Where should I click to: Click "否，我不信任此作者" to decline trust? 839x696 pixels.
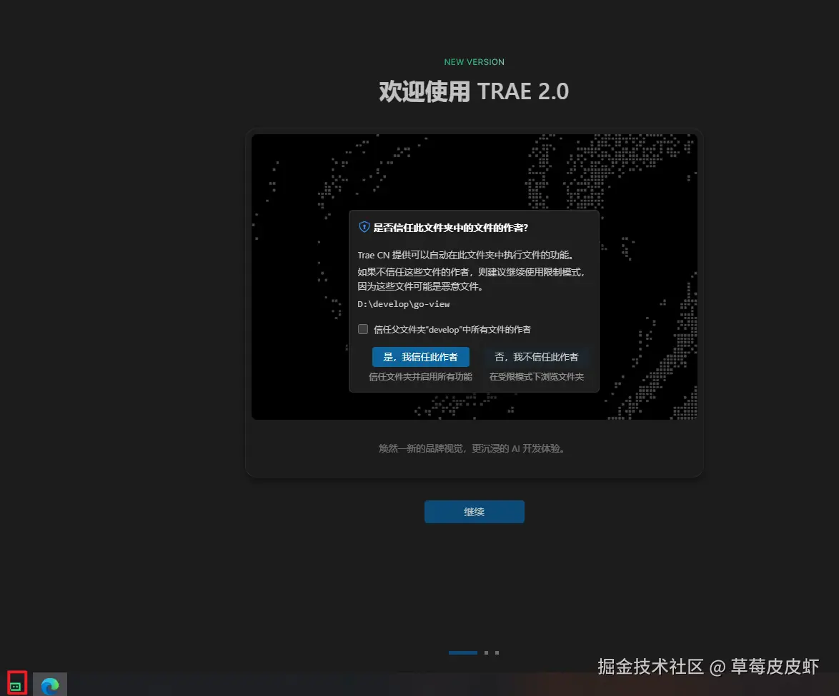(x=537, y=357)
